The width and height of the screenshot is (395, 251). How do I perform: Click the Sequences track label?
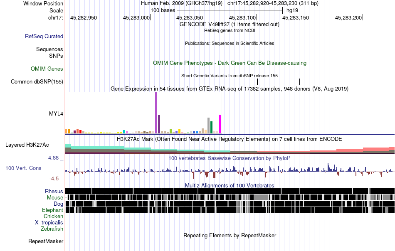tap(49, 49)
